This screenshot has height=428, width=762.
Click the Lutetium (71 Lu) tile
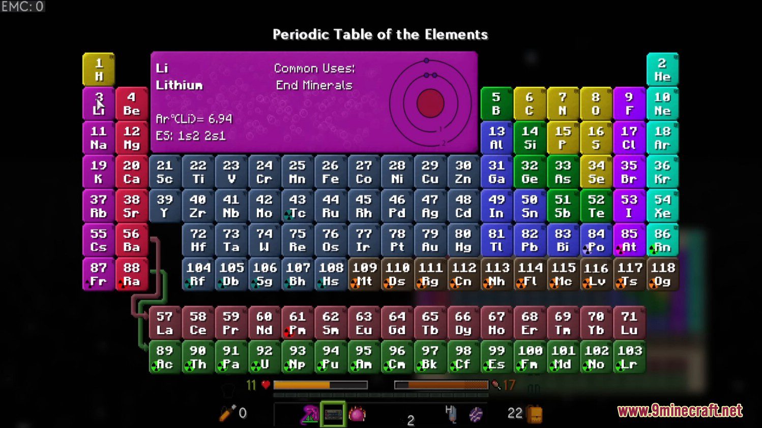629,323
